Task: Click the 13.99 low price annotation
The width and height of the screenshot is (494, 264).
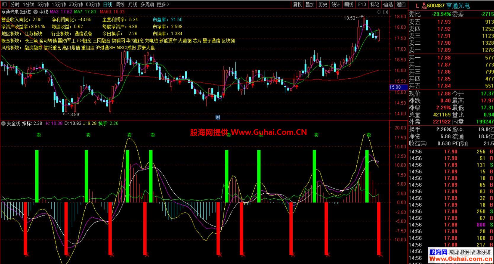Action: tap(73, 114)
